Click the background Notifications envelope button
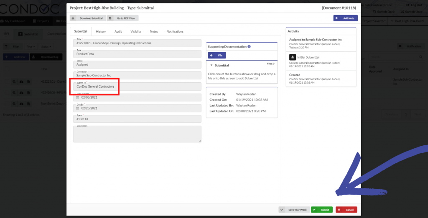 pyautogui.click(x=410, y=46)
